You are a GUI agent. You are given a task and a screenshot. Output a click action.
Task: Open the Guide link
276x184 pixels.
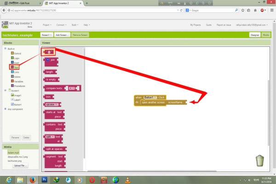click(209, 25)
